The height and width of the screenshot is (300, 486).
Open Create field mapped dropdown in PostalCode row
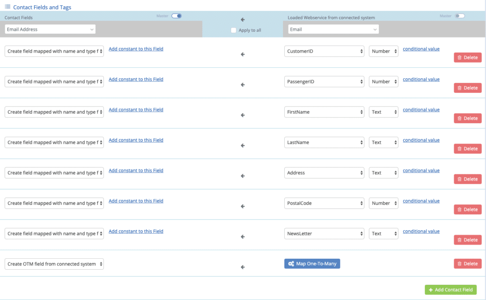point(54,203)
